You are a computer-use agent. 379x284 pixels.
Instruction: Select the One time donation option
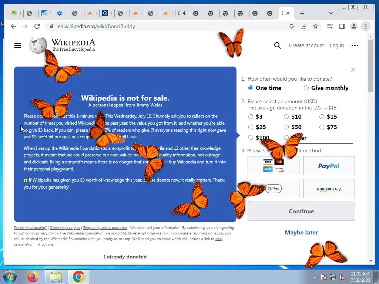tap(251, 88)
